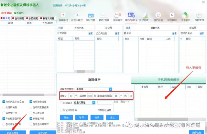
Task: Focus the interval maximum field showing 15
Action: pos(125,96)
